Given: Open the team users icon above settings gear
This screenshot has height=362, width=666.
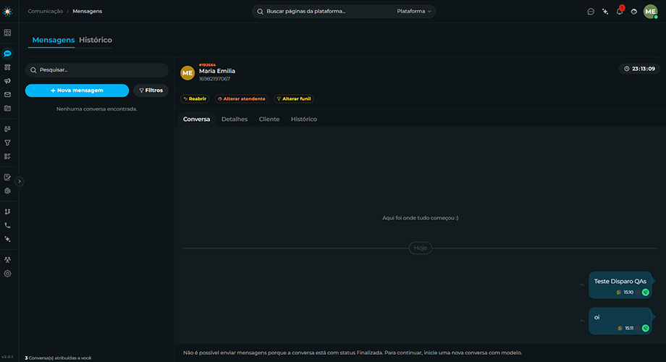Looking at the screenshot, I should tap(8, 260).
